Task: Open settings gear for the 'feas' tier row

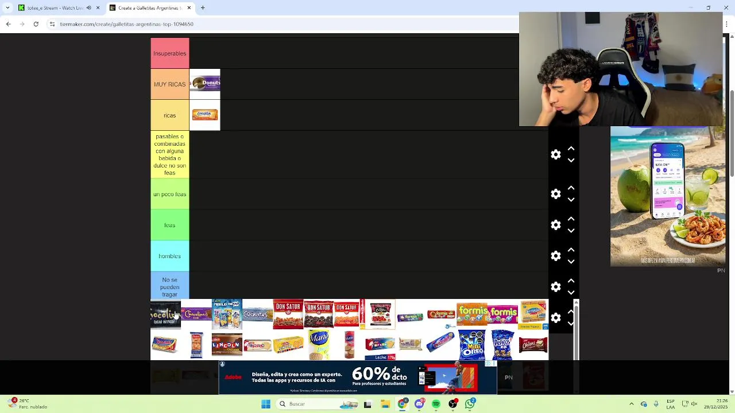Action: (556, 225)
